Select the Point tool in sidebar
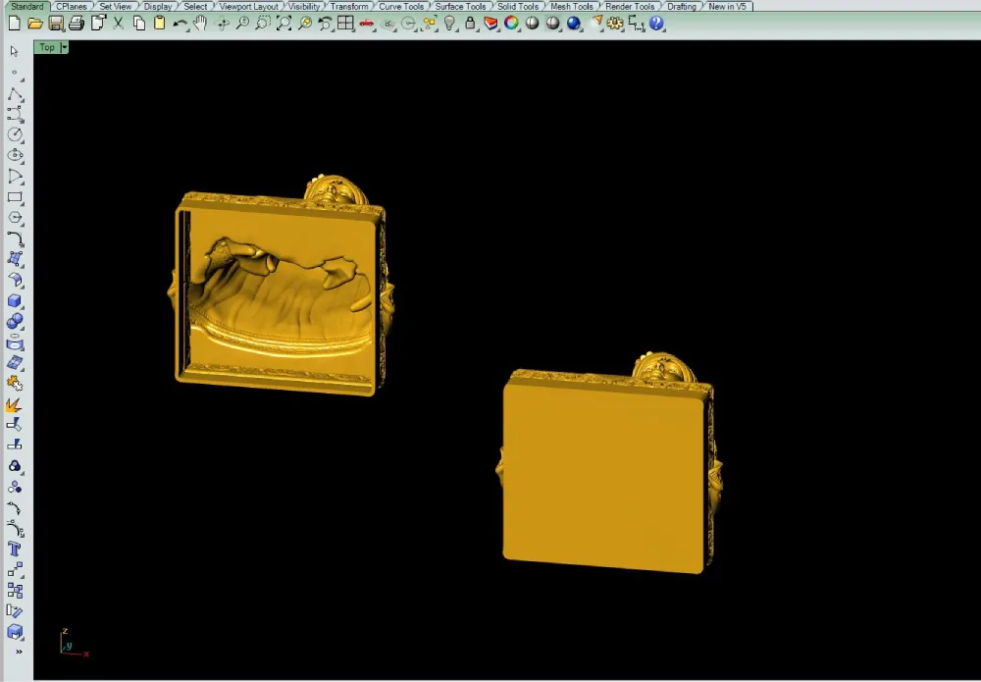The height and width of the screenshot is (682, 981). pyautogui.click(x=15, y=73)
